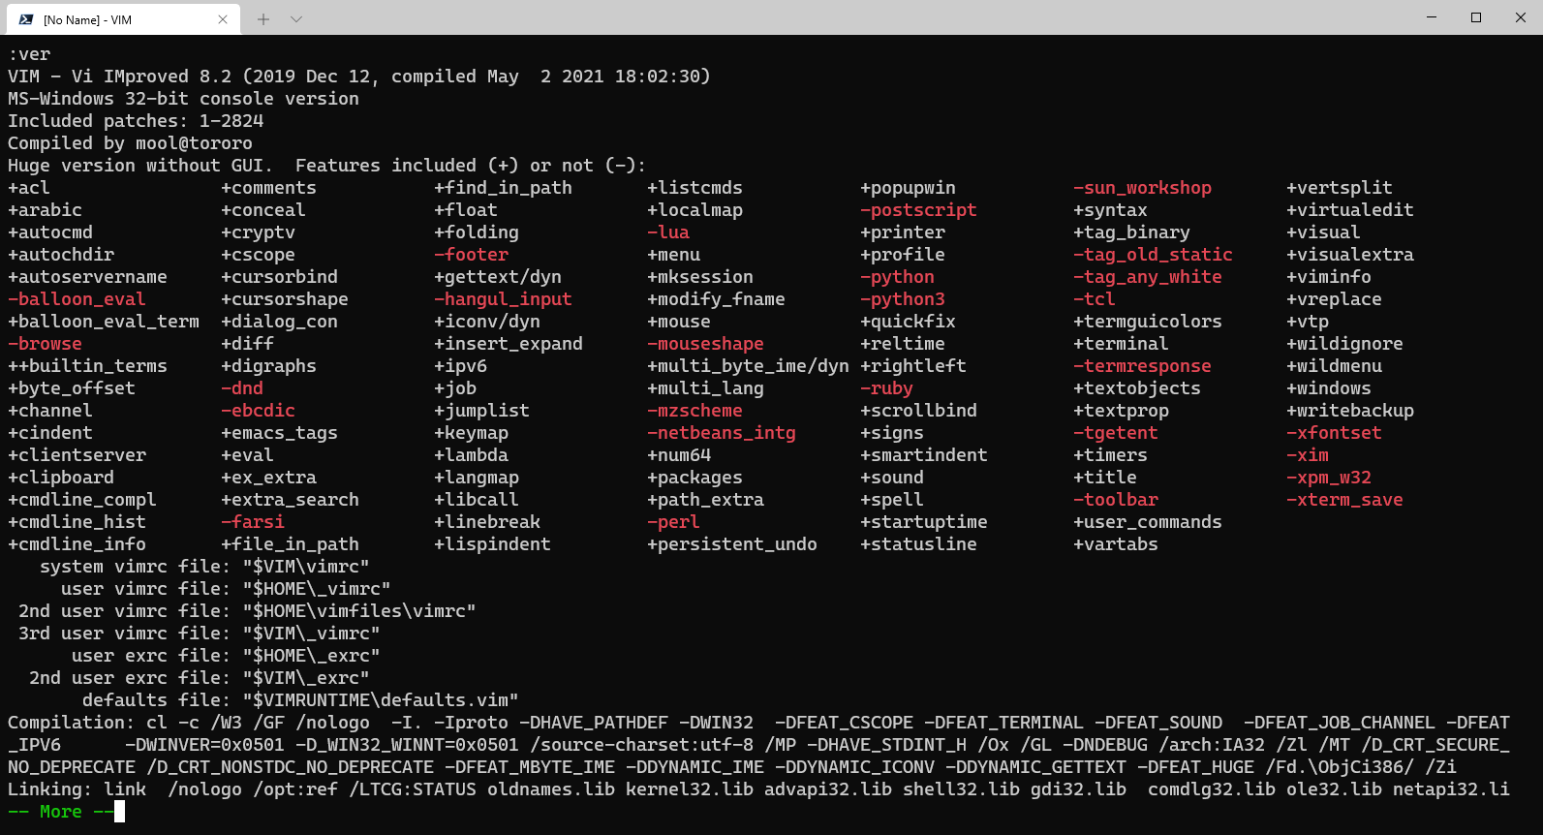Screen dimensions: 1543x835
Task: Click the user exrc path "$HOME\_exrc"
Action: (311, 656)
